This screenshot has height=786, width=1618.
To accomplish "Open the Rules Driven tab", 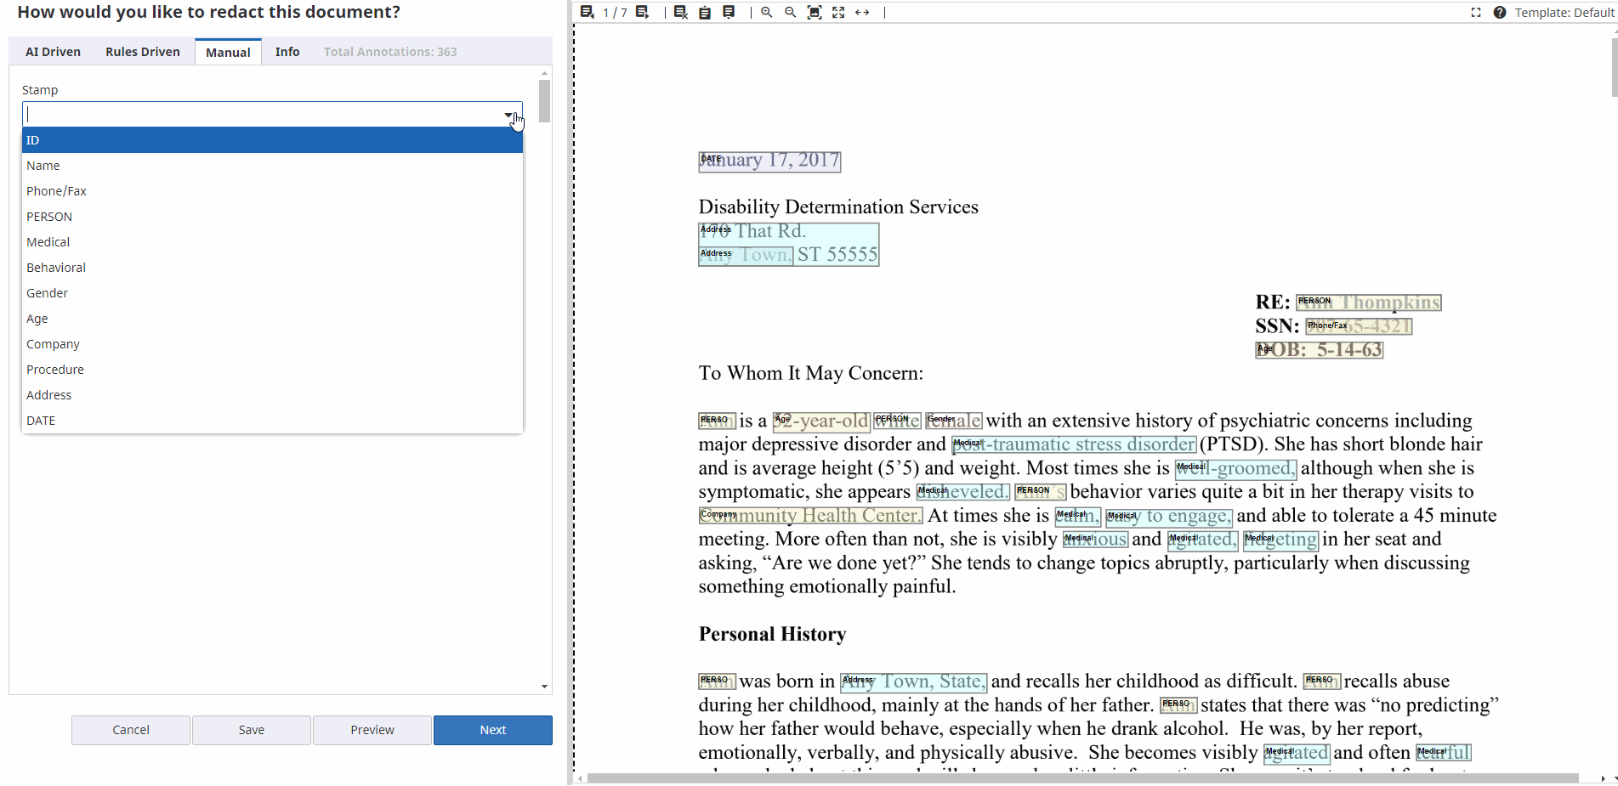I will 143,52.
